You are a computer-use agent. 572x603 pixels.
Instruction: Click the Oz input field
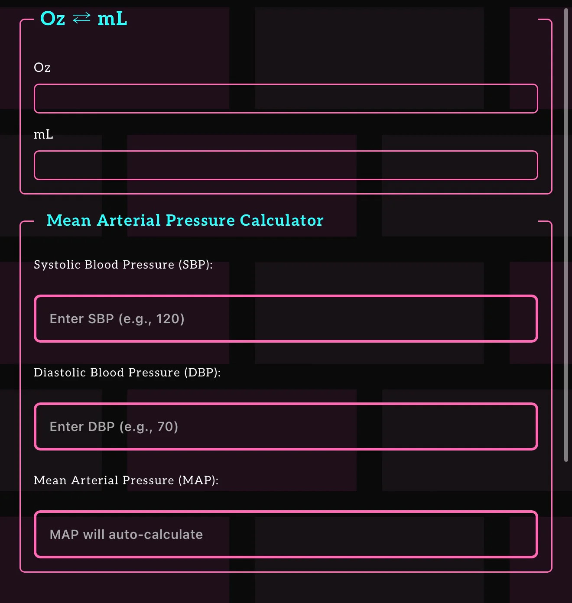point(286,99)
